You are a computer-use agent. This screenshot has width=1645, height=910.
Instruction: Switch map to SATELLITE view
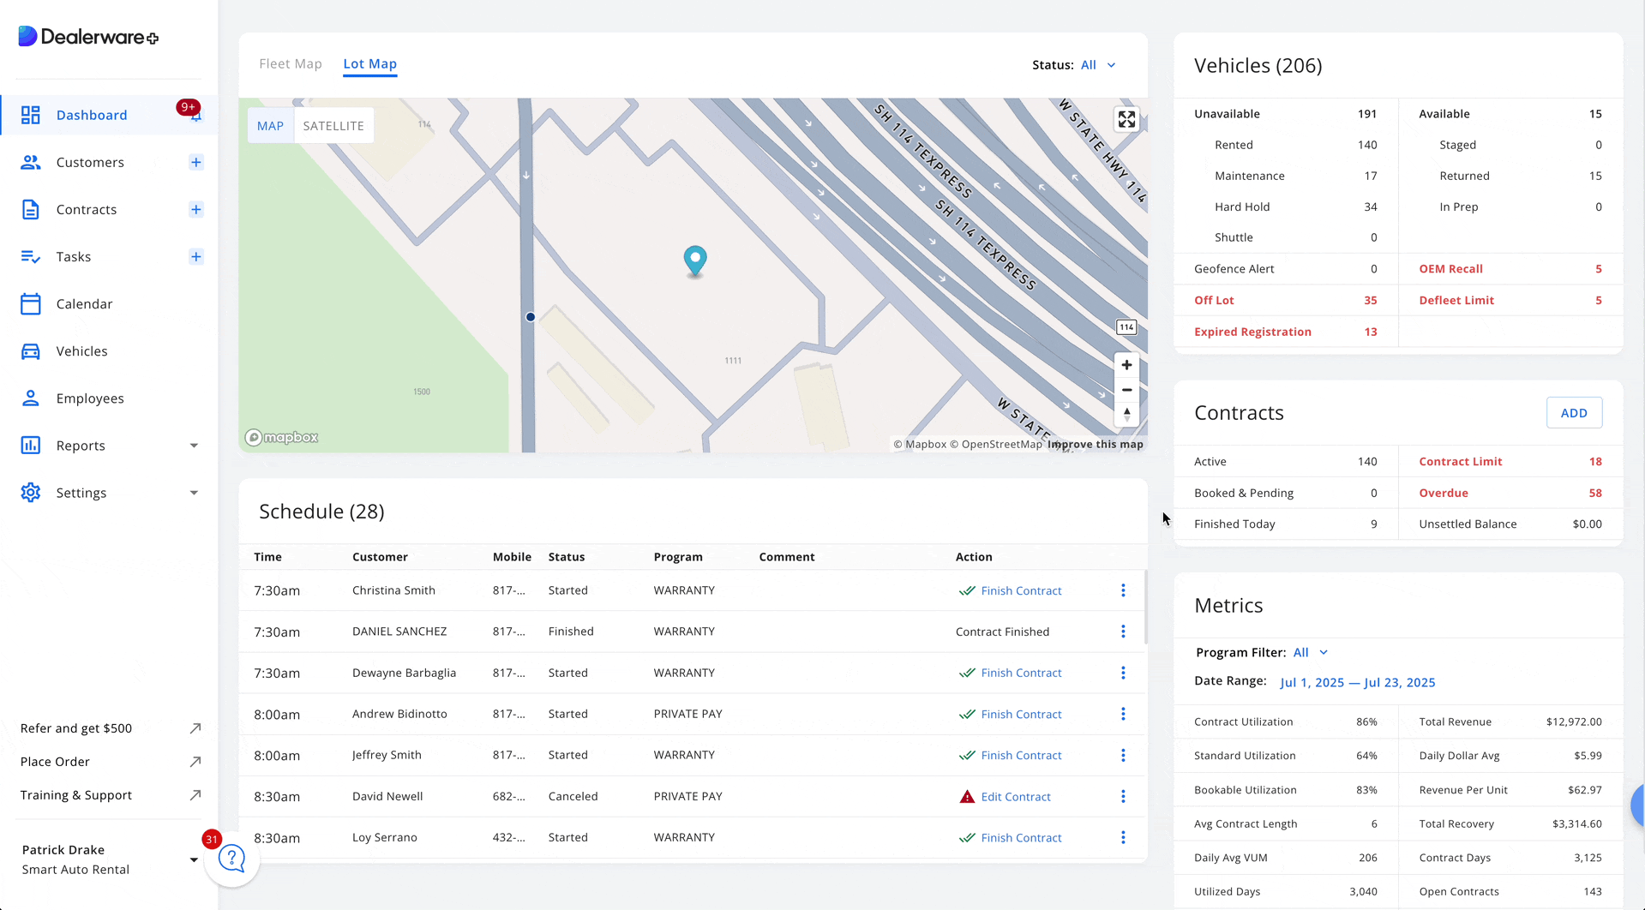click(333, 126)
